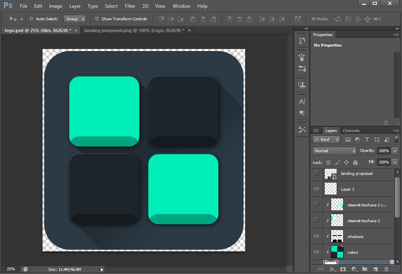Select the Layer 2 thumbnail
Image resolution: width=402 pixels, height=274 pixels.
pyautogui.click(x=331, y=189)
